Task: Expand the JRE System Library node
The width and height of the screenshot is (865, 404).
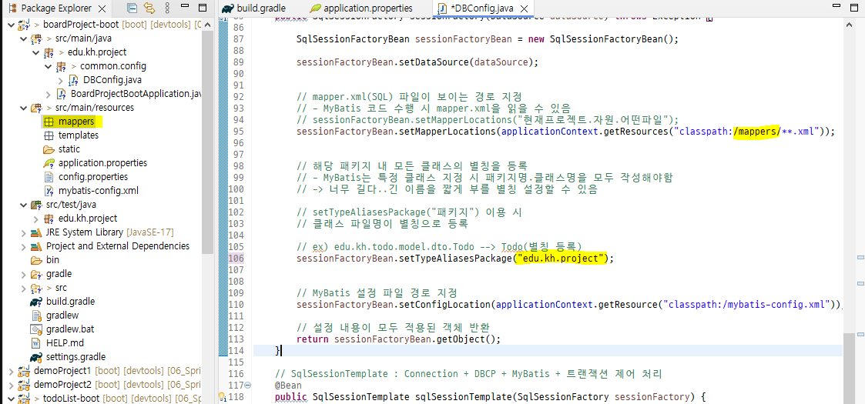Action: pyautogui.click(x=23, y=232)
